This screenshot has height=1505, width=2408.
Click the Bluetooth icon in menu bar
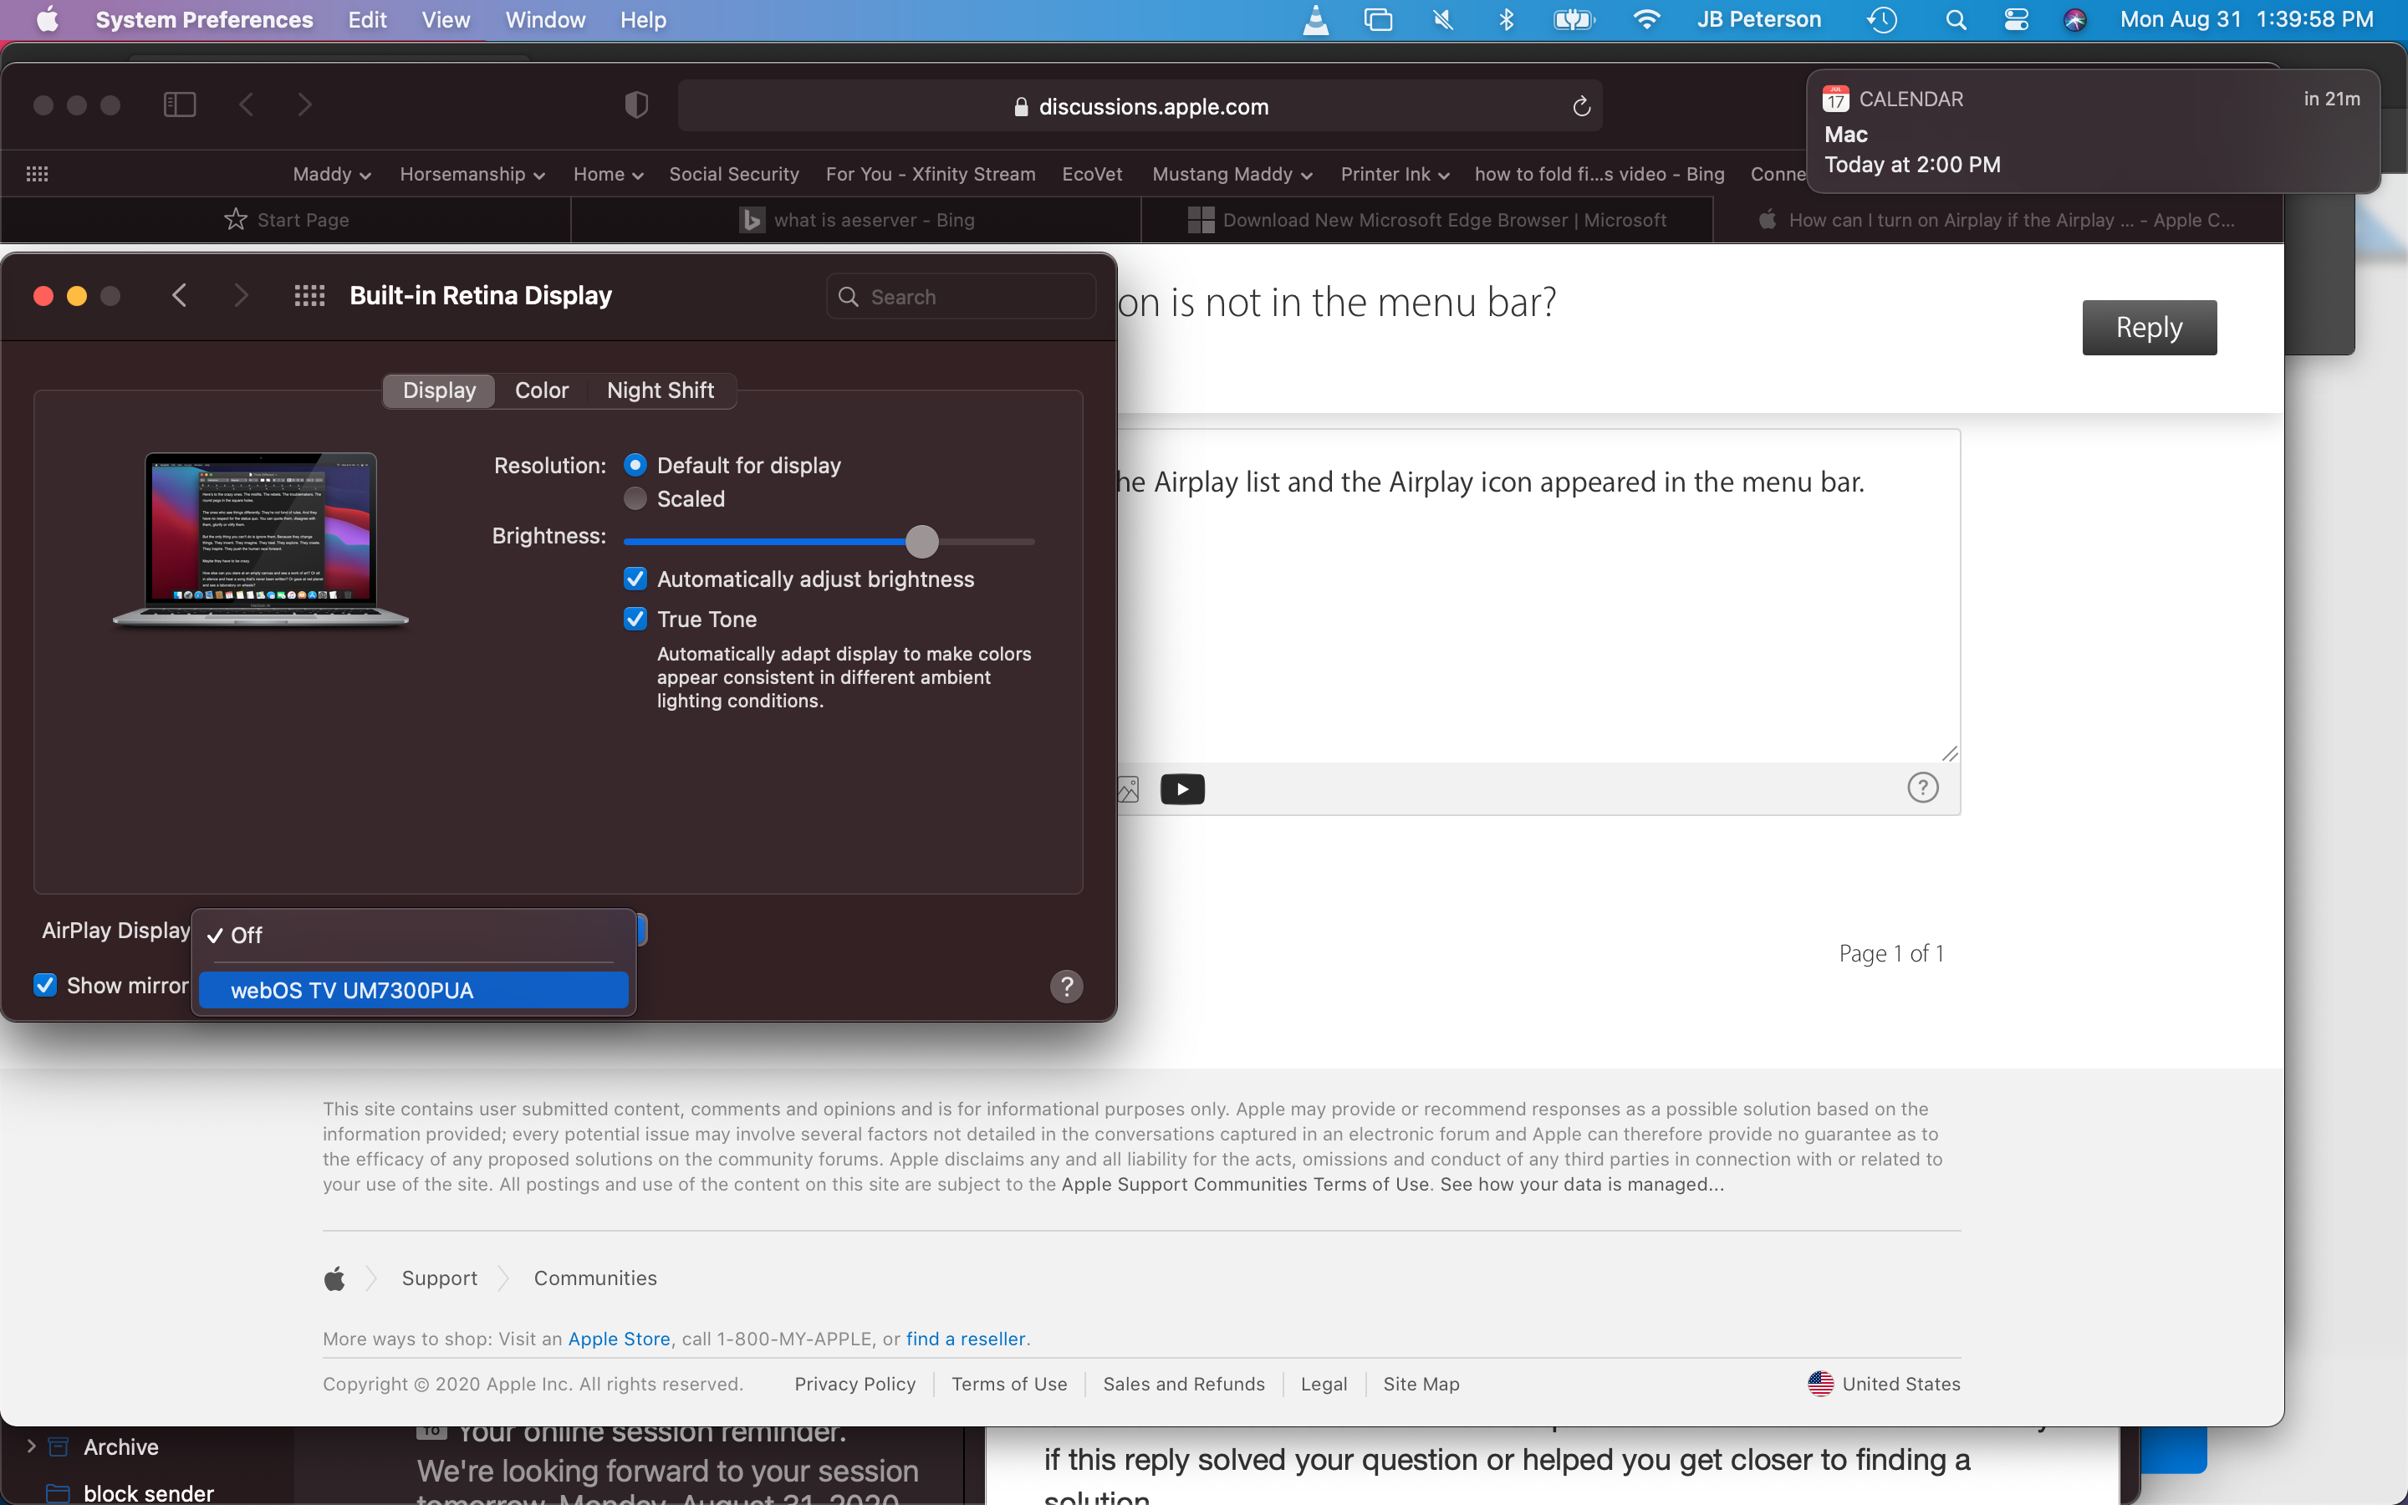click(x=1507, y=20)
